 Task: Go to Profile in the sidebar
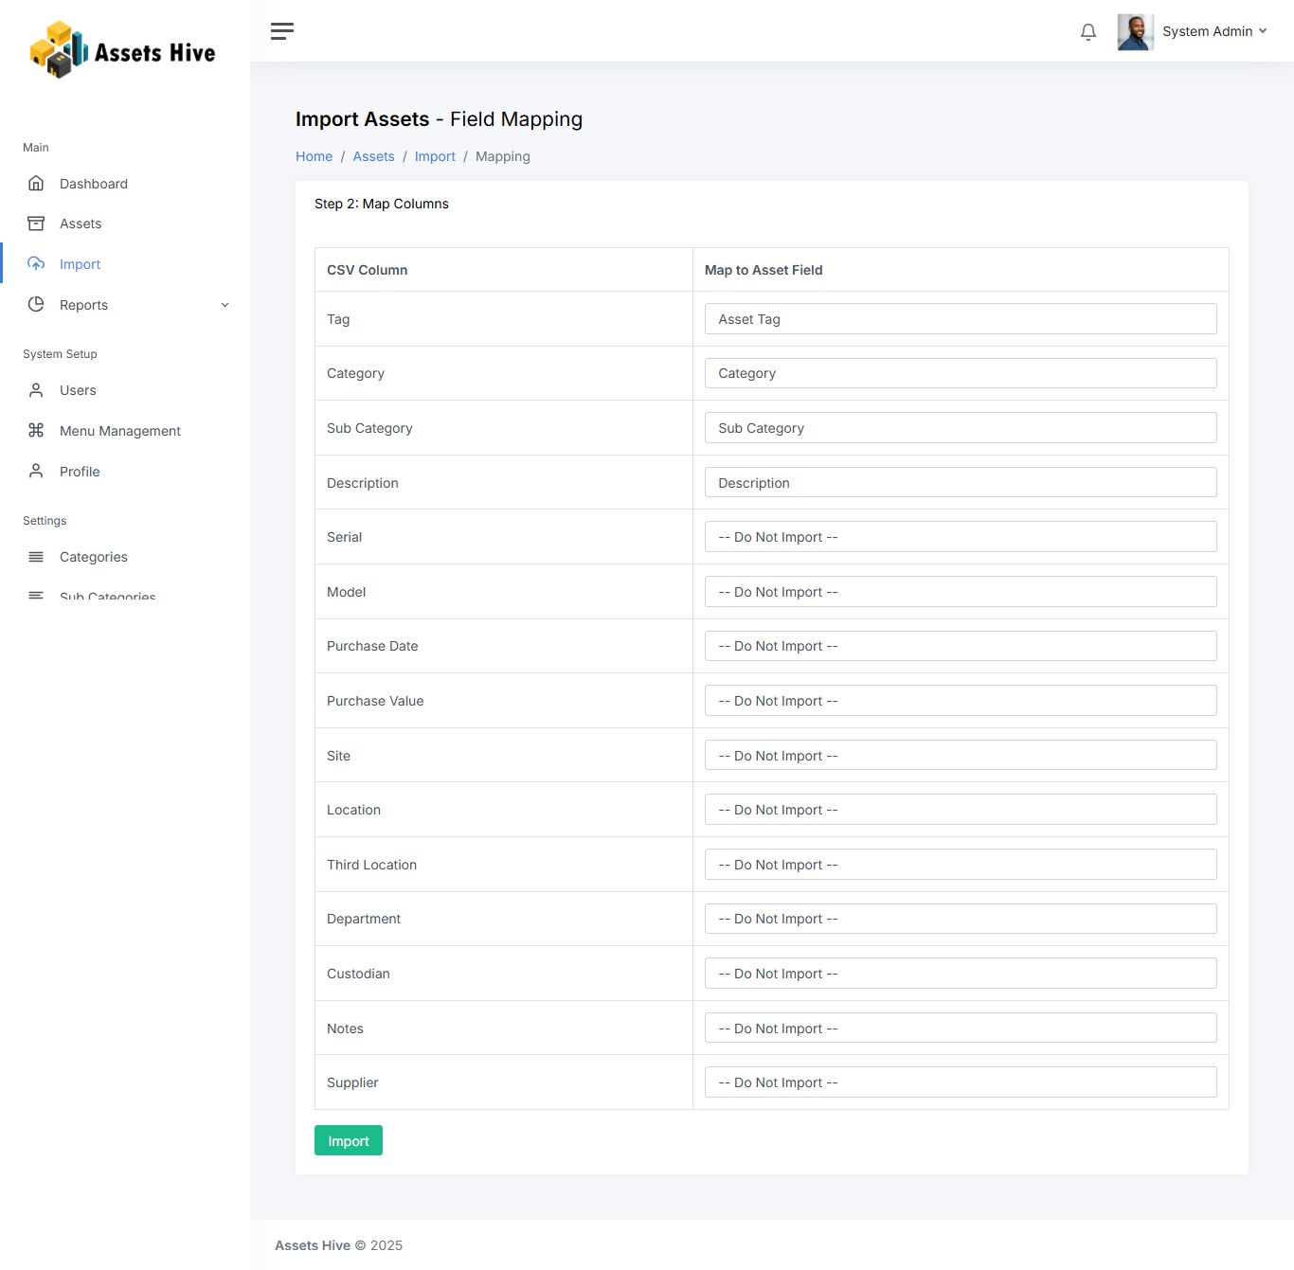click(80, 472)
